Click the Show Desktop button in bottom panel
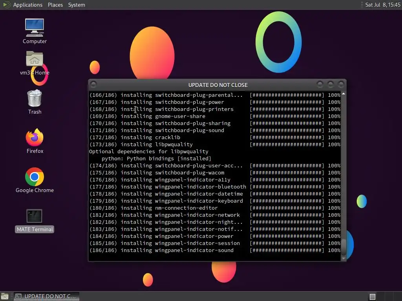Screen dimensions: 402x301 (5, 296)
